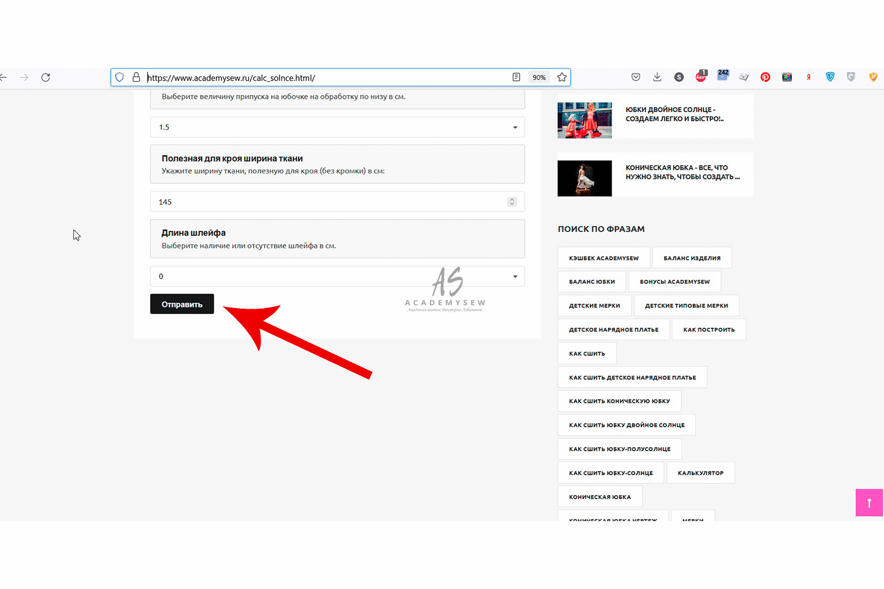
Task: Save page to Pocket
Action: (636, 77)
